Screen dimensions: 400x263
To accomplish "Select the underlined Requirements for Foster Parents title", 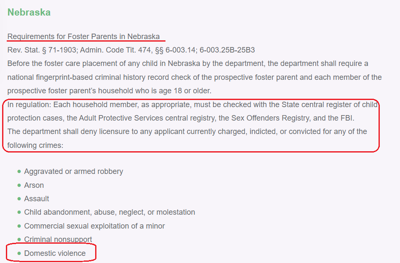I will click(x=83, y=37).
